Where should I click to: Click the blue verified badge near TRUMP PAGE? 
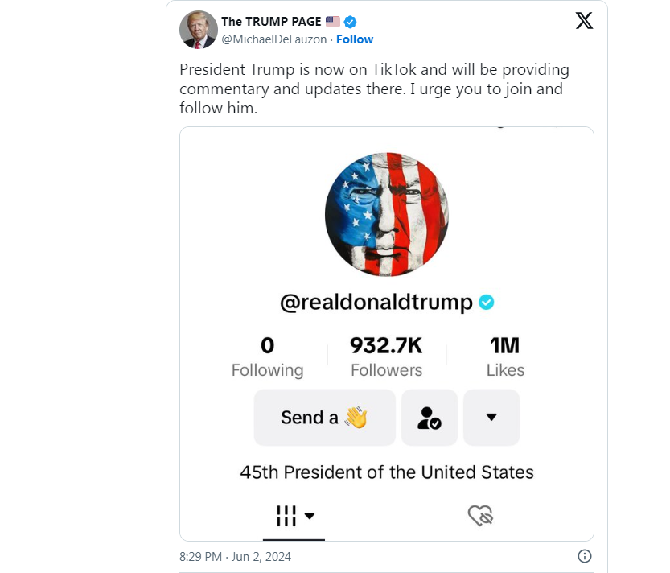[x=351, y=22]
